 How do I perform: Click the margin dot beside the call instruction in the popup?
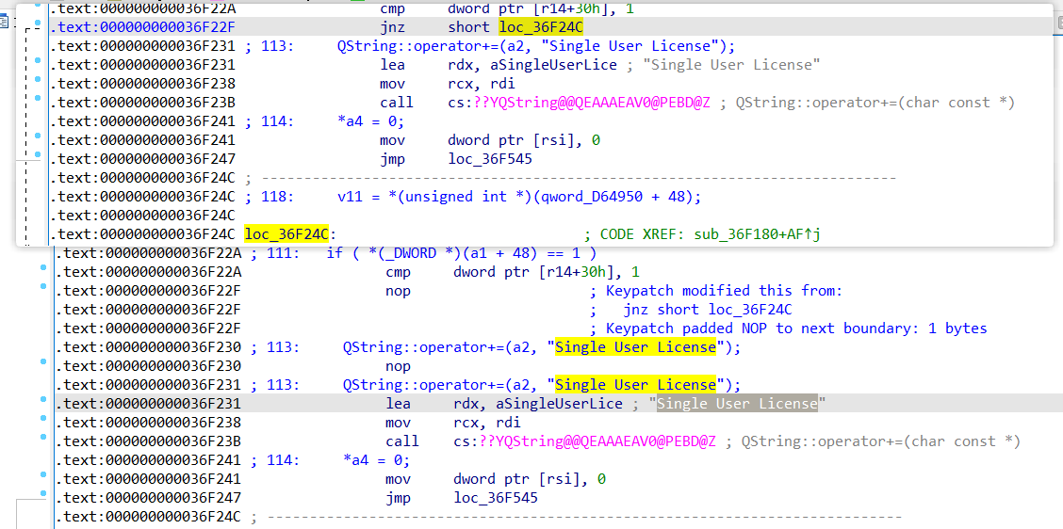pyautogui.click(x=38, y=99)
